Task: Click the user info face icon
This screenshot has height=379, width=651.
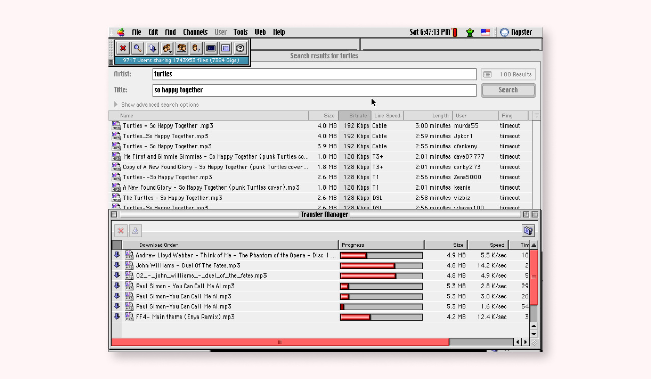Action: (196, 48)
